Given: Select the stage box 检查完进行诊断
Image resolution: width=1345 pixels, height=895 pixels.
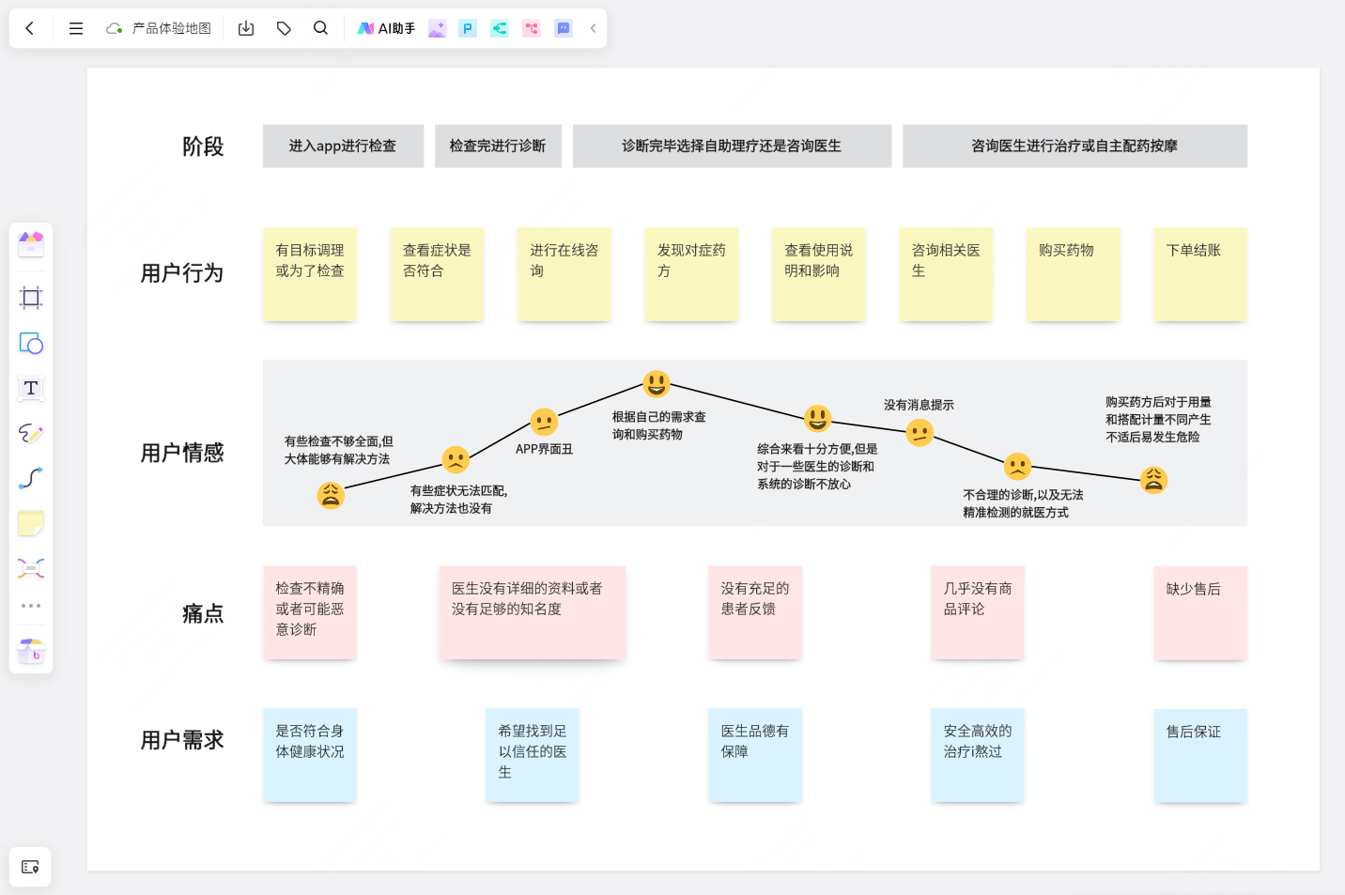Looking at the screenshot, I should coord(498,146).
